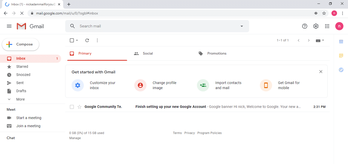
Task: Click the search magnifier icon
Action: coord(73,26)
